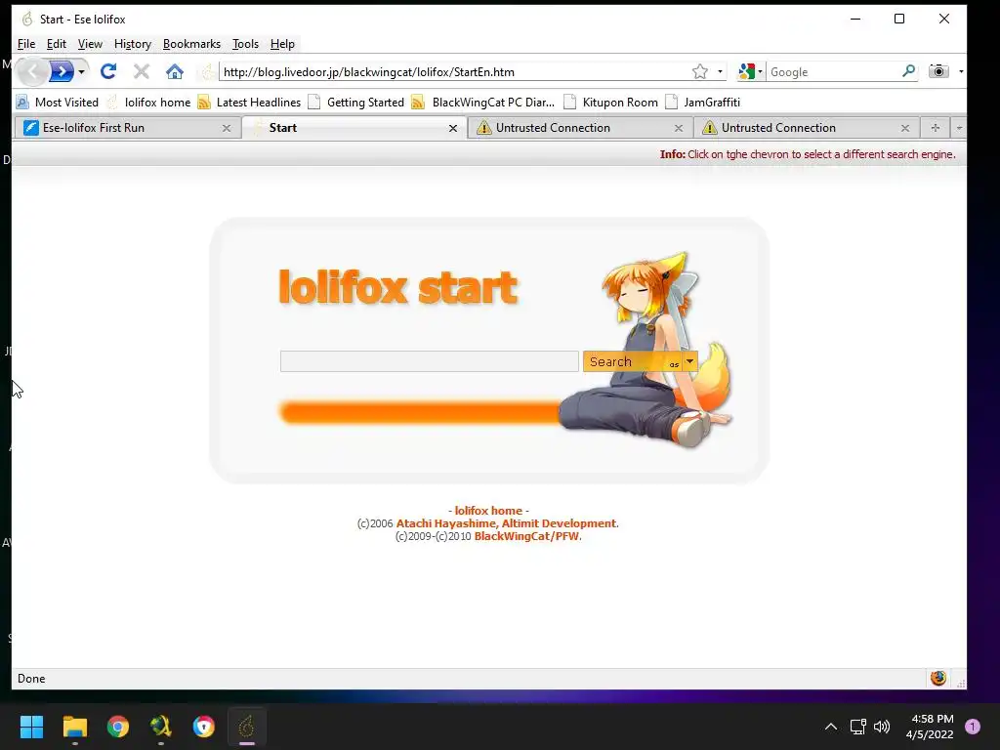Open BlackWingCat PC Diar... feed bookmark

tap(483, 102)
